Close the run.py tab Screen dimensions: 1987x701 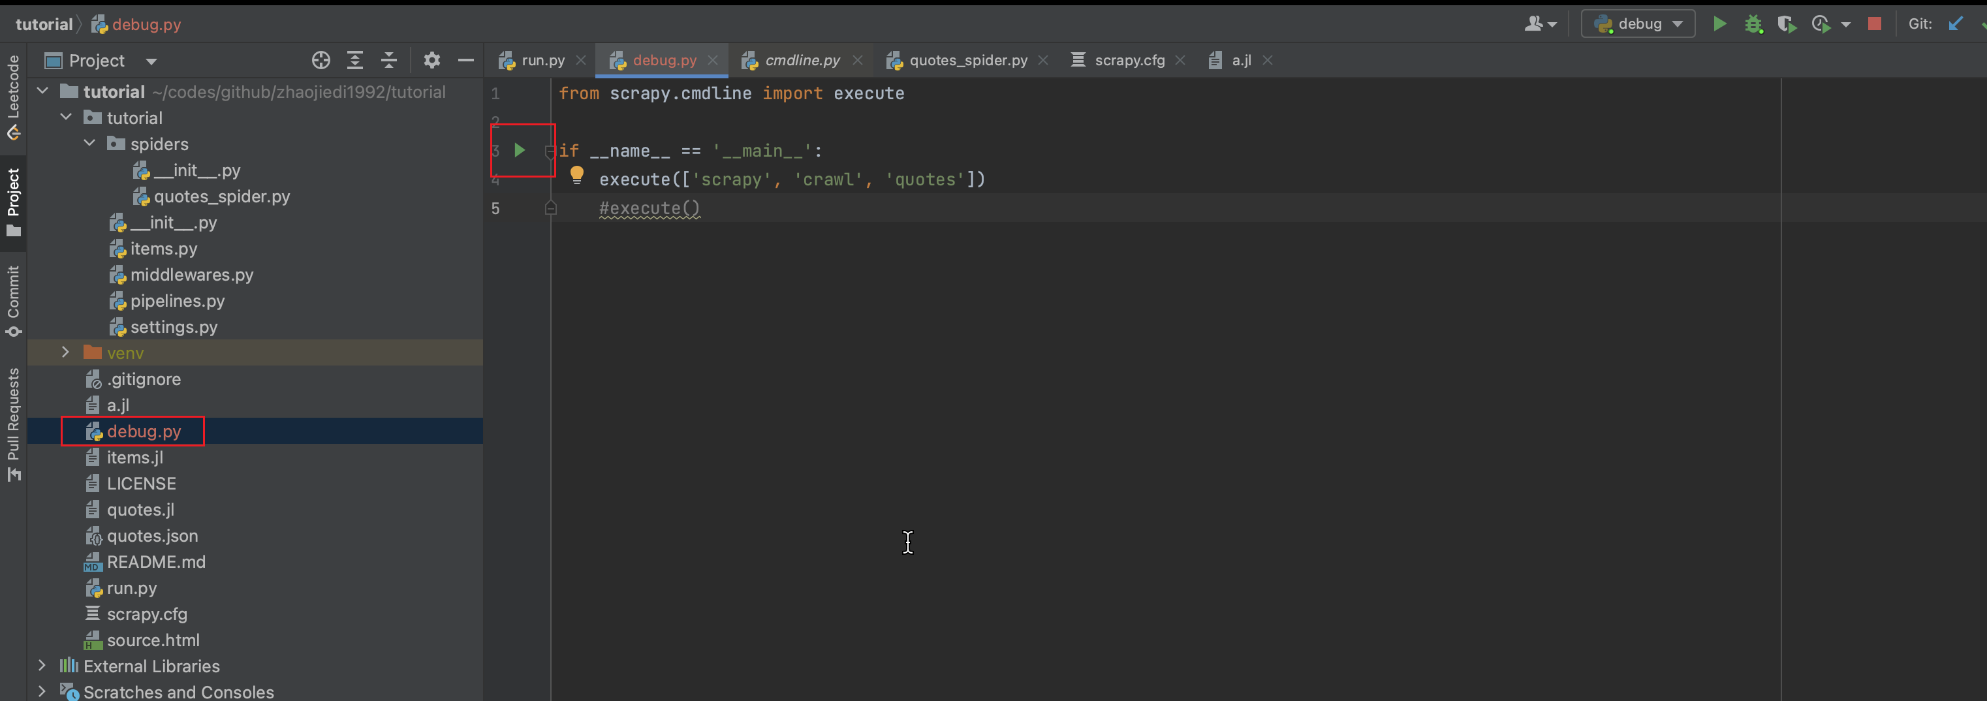tap(581, 60)
